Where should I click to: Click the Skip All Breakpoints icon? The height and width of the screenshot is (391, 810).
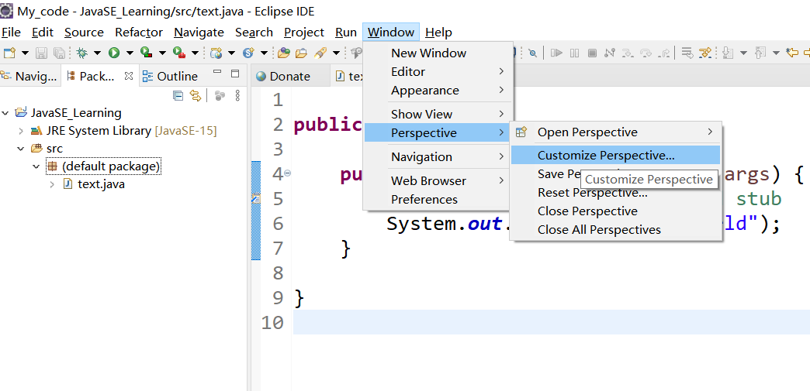point(532,53)
